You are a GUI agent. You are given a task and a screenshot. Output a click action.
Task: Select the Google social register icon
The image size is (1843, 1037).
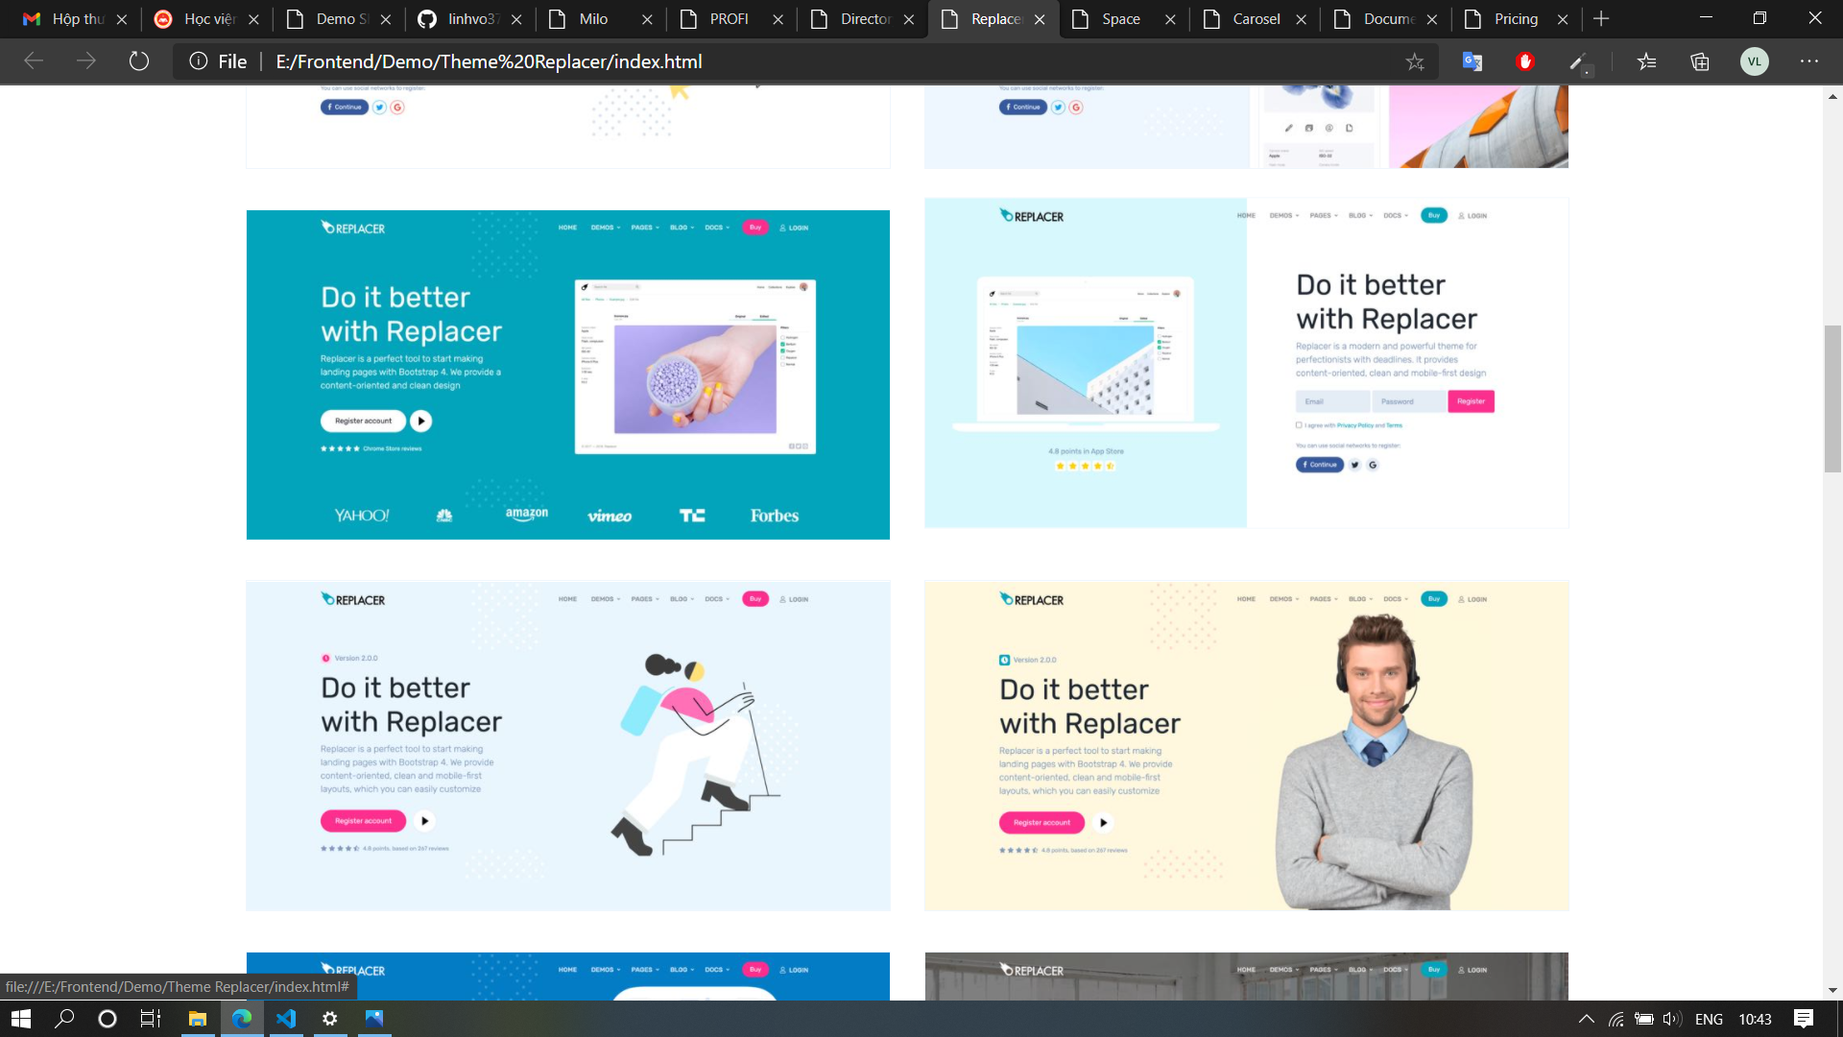1373,465
